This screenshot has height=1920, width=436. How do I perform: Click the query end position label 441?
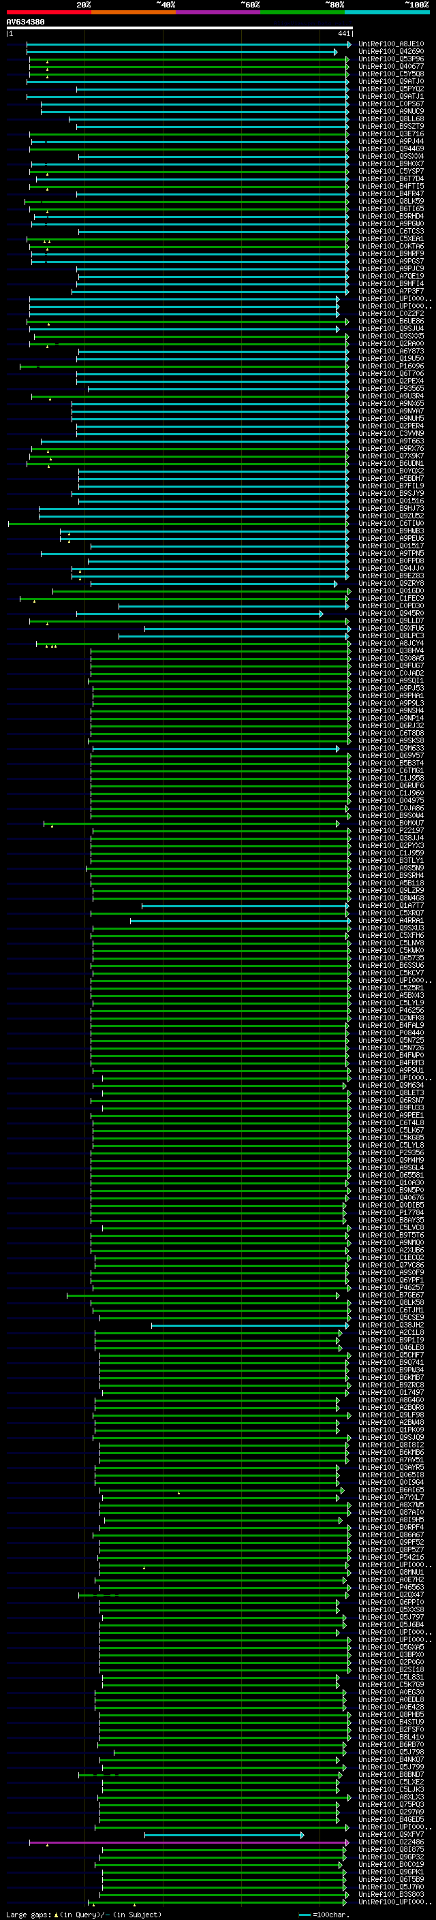(343, 33)
